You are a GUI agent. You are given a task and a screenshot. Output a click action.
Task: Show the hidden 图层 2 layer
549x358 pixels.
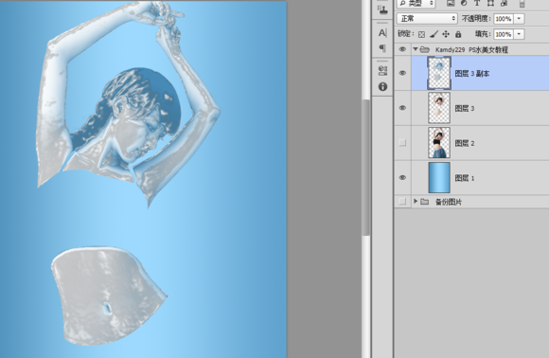pyautogui.click(x=402, y=143)
